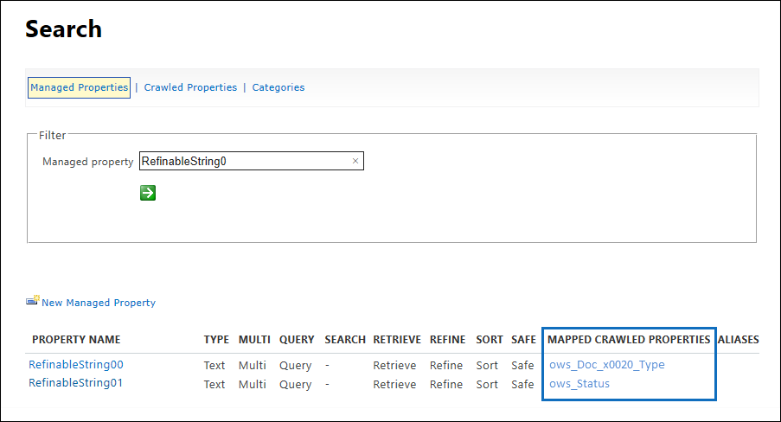Screen dimensions: 781x422
Task: Click into the Managed property input field
Action: 245,161
